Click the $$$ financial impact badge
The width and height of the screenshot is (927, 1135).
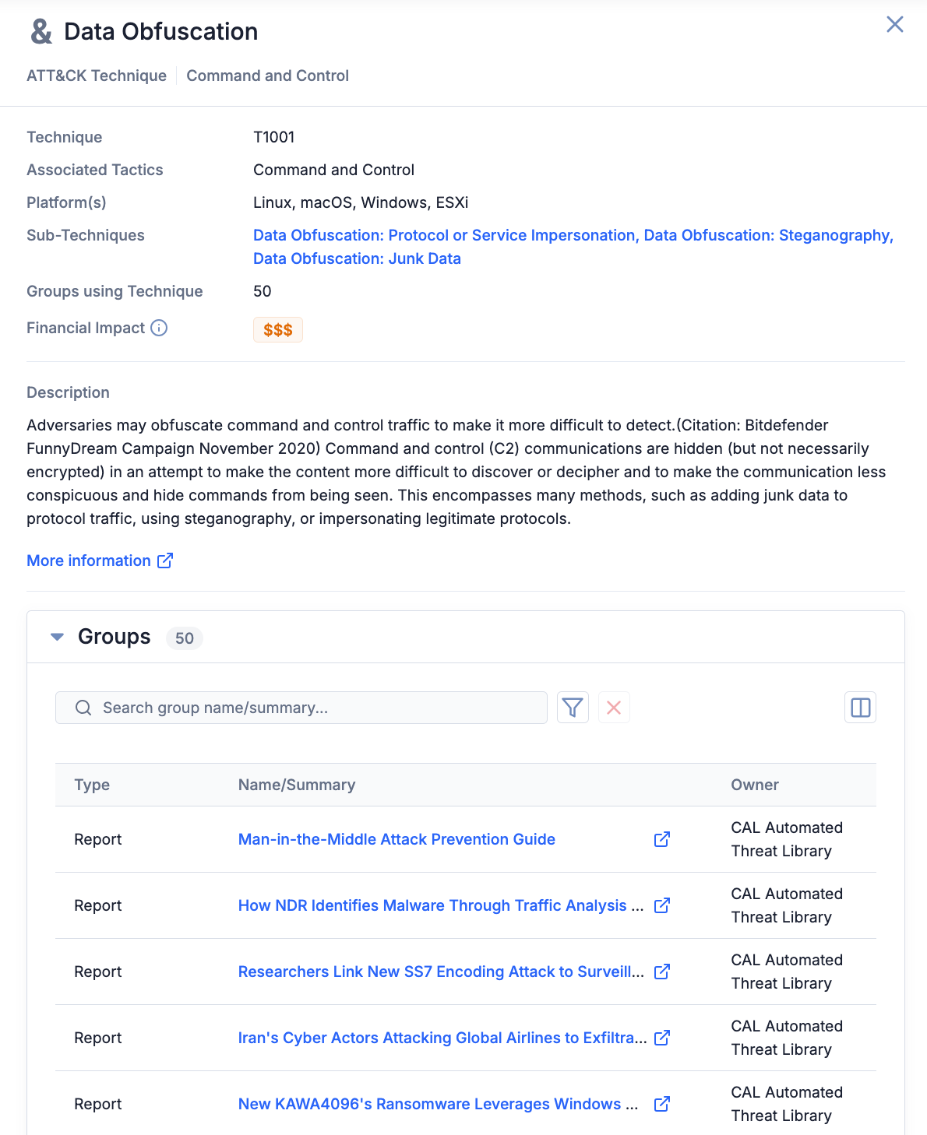(x=277, y=329)
